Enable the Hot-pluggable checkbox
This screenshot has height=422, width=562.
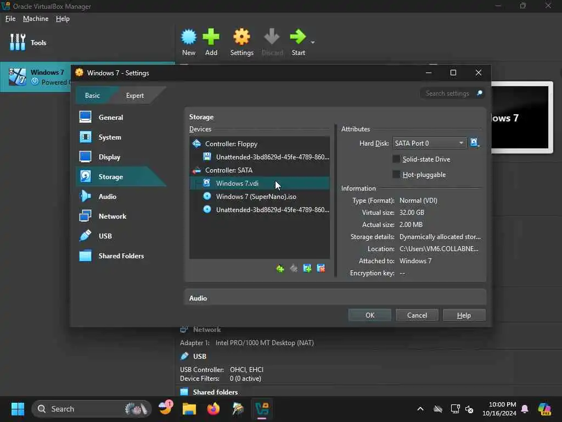pyautogui.click(x=396, y=174)
